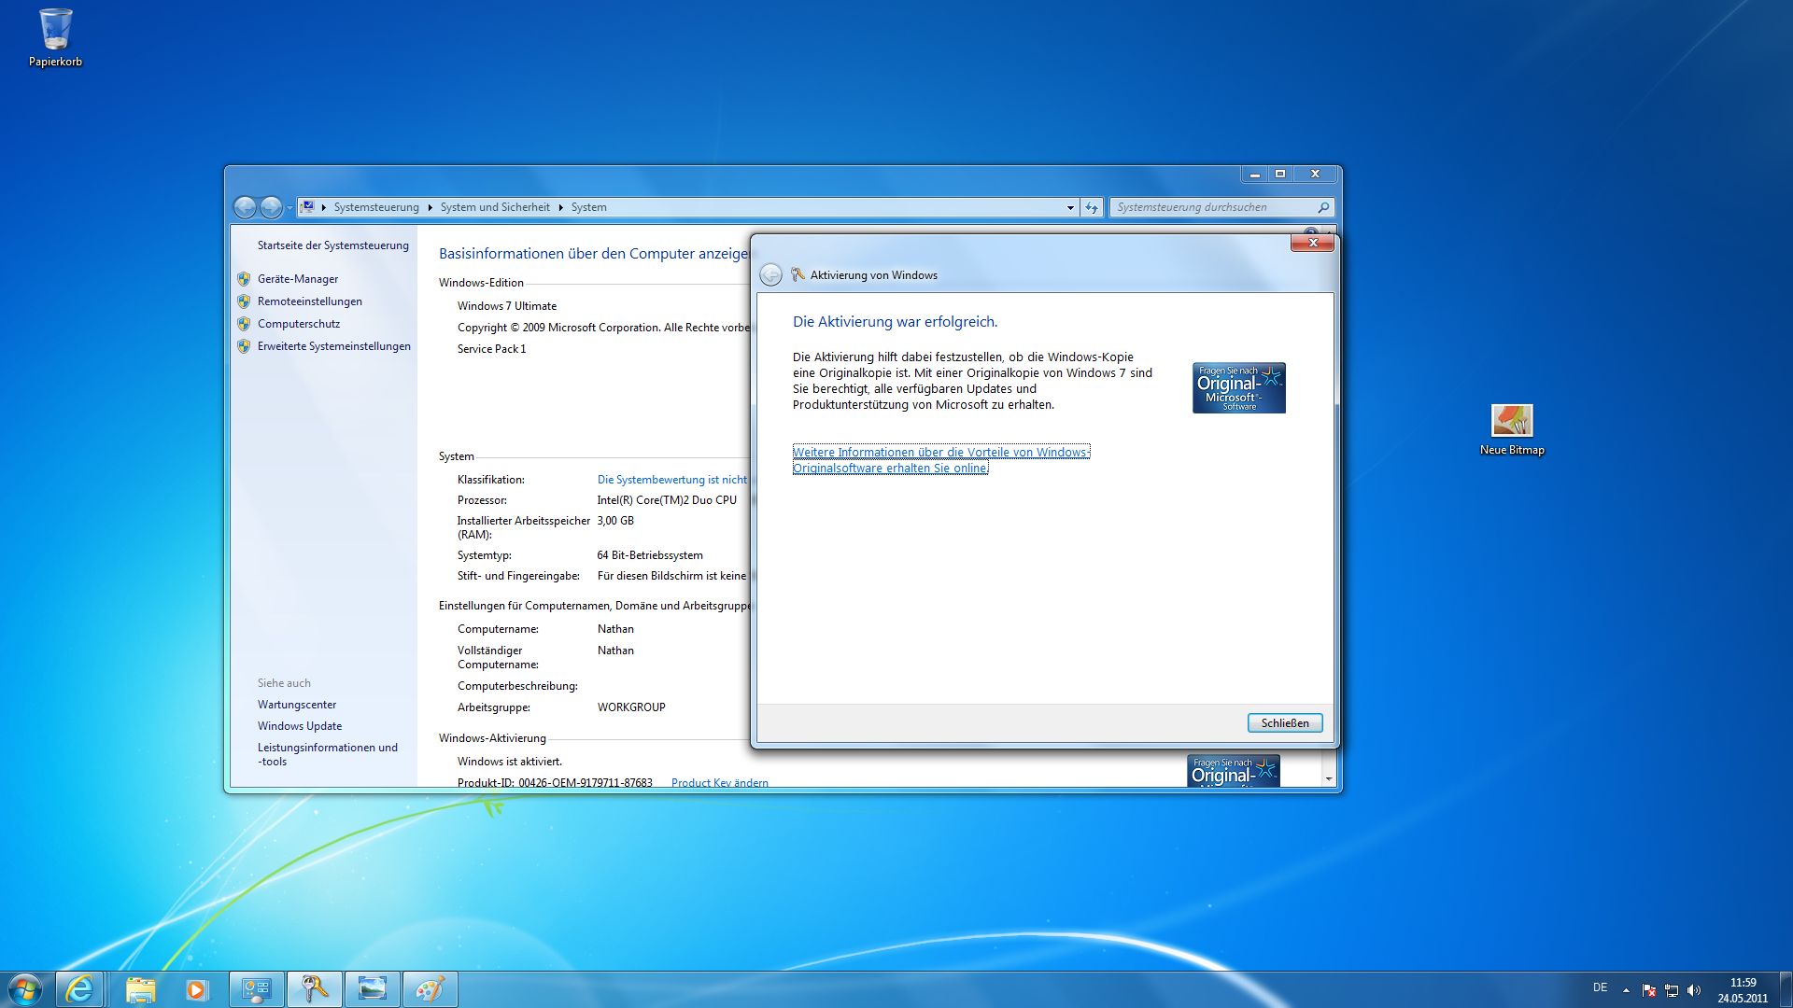The width and height of the screenshot is (1793, 1008).
Task: Open Leistungsinformationen und -tools
Action: pyautogui.click(x=328, y=754)
